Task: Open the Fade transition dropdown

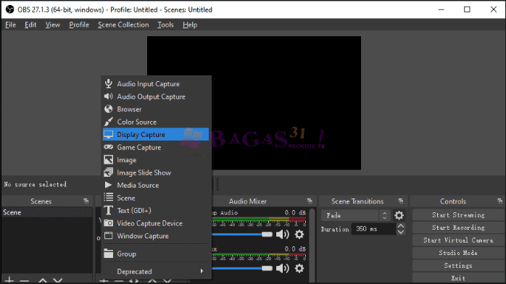Action: pyautogui.click(x=356, y=215)
